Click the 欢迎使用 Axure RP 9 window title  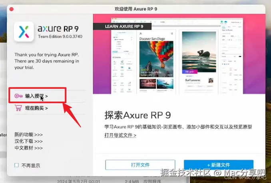click(136, 9)
